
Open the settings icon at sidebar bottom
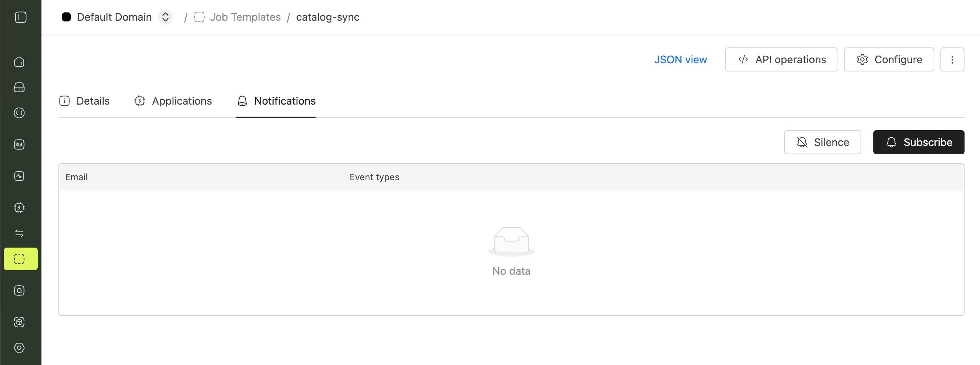pyautogui.click(x=19, y=348)
